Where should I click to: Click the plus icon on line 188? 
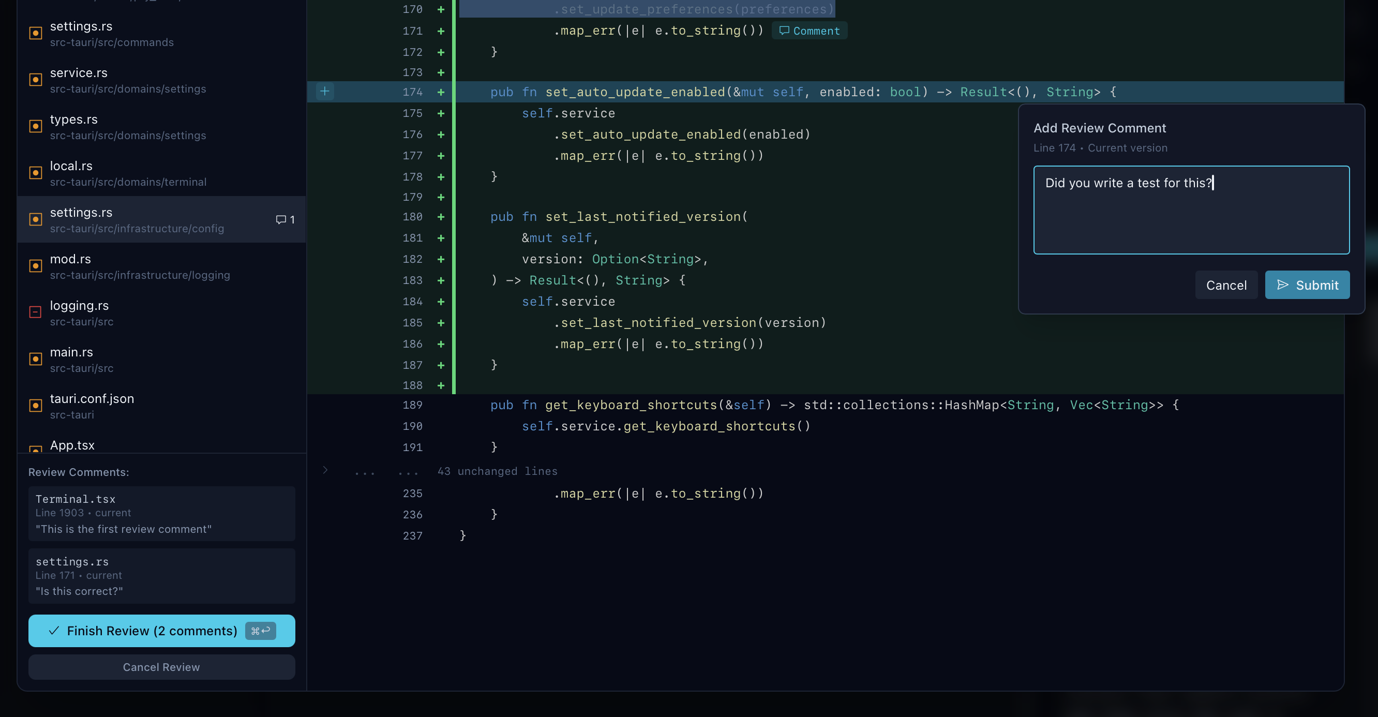tap(440, 385)
